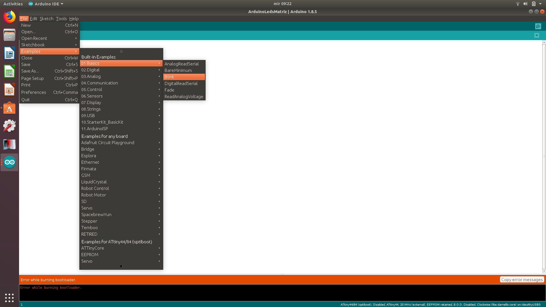Open LibreOffice Impress from the dock
This screenshot has width=546, height=307.
click(9, 90)
